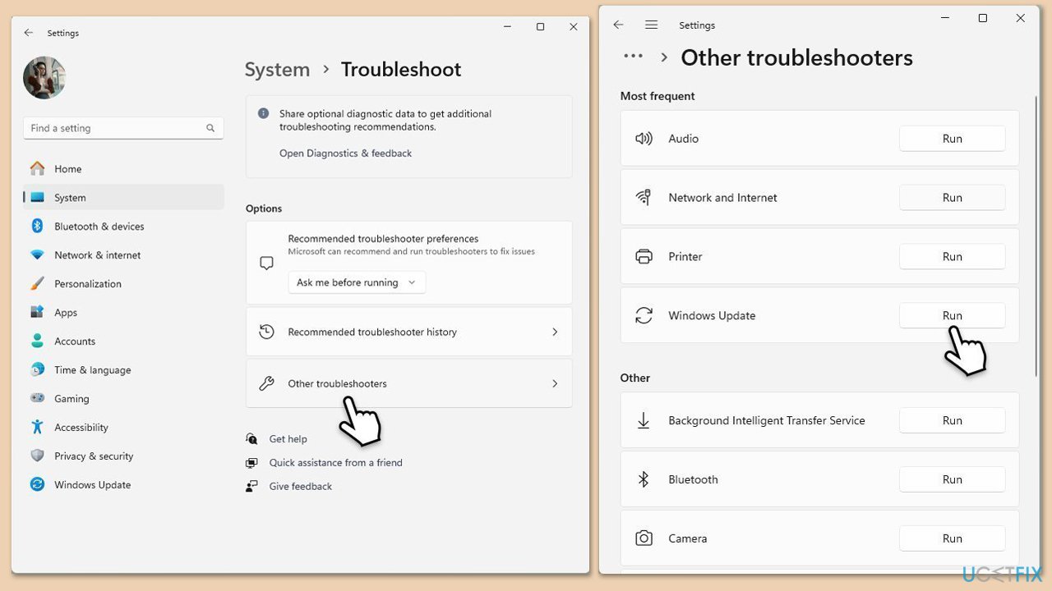
Task: Click the Network and Internet icon
Action: pyautogui.click(x=644, y=198)
